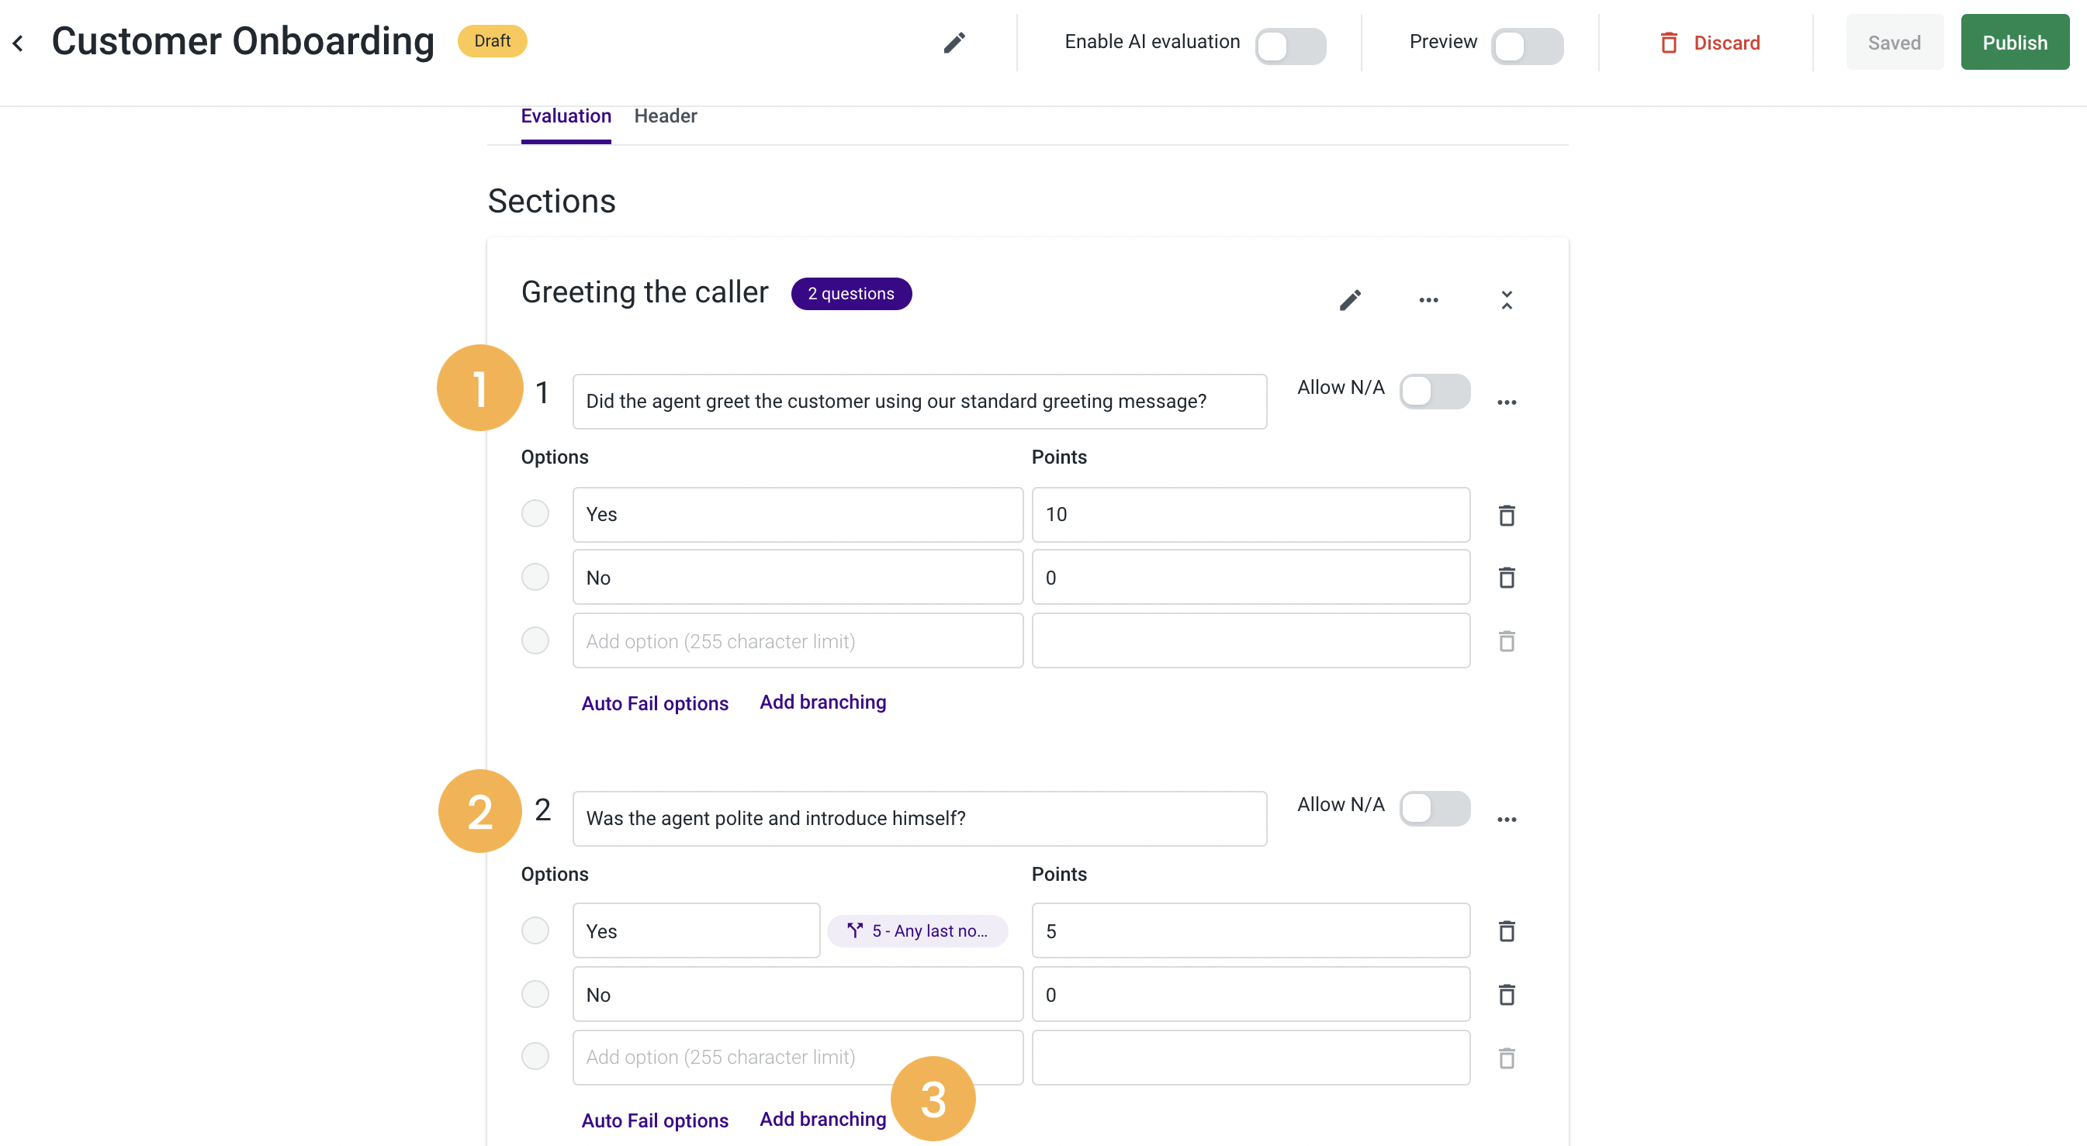Toggle Allow N/A for question 1
This screenshot has width=2087, height=1146.
tap(1434, 392)
